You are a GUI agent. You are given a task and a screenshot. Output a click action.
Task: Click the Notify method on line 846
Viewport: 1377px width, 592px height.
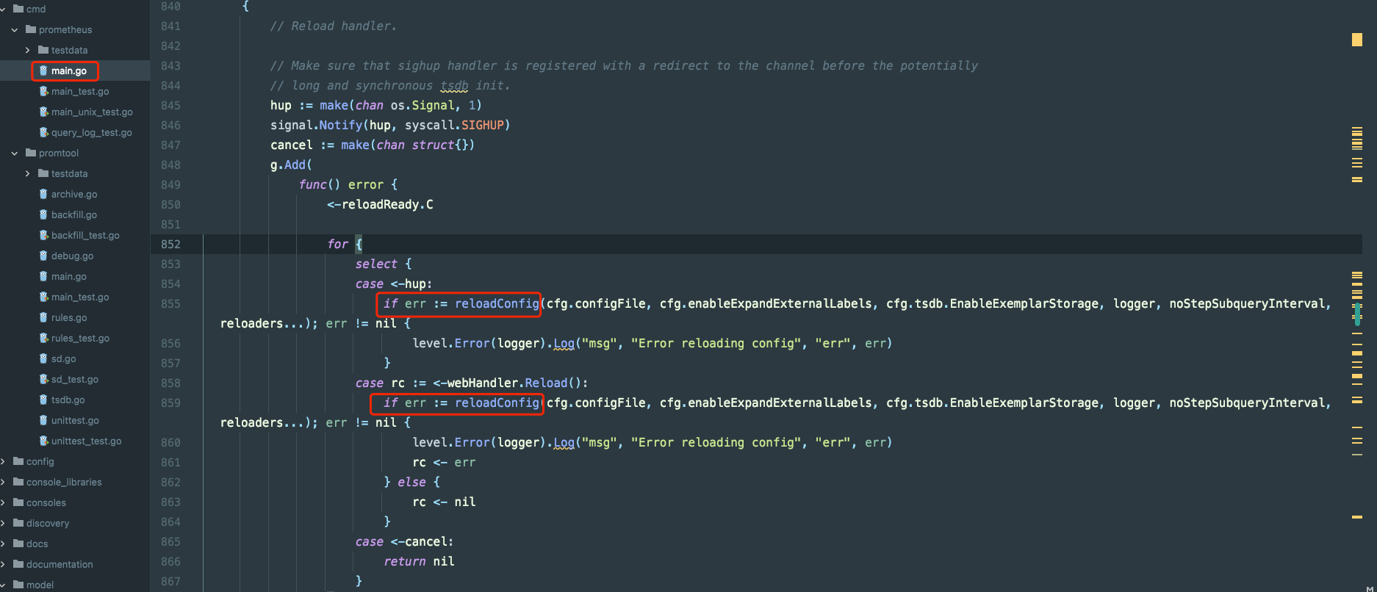click(340, 125)
